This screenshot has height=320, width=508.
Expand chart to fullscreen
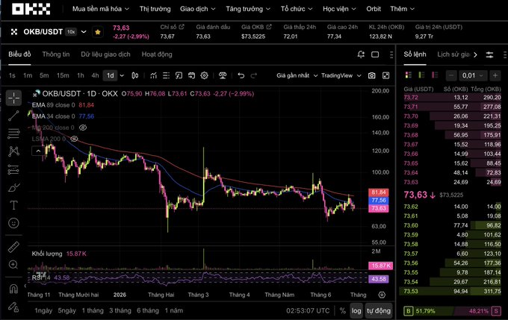(x=385, y=75)
